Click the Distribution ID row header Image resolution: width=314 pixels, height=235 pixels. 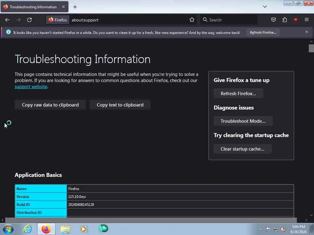41,213
